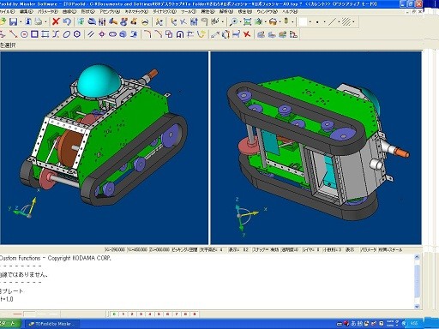Screen dimensions: 439x329
Task: Click the printer icon
Action: (x=39, y=21)
